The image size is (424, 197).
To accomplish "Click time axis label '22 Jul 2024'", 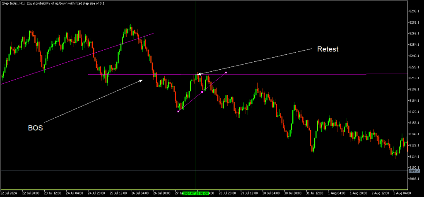I will coord(9,194).
